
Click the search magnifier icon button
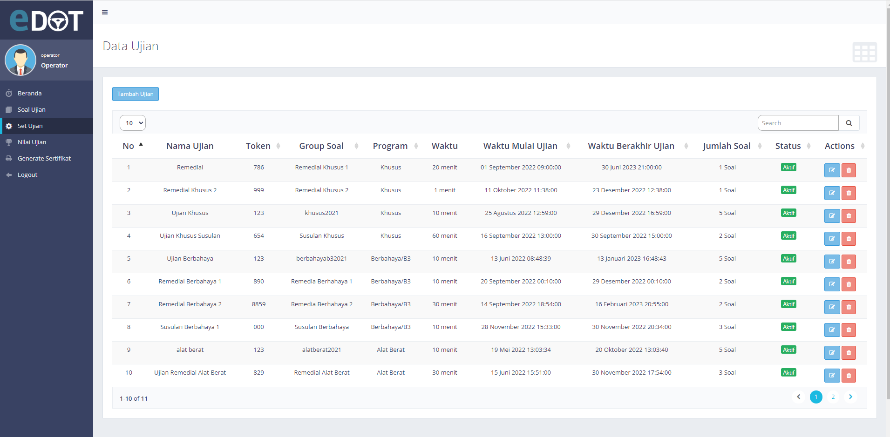coord(849,123)
